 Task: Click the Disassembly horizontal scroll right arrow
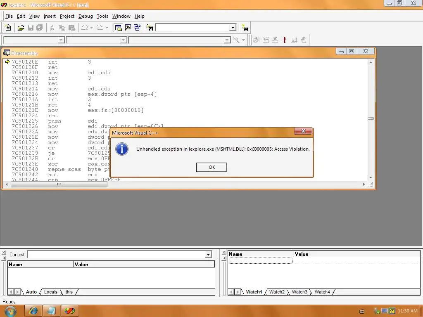point(364,185)
